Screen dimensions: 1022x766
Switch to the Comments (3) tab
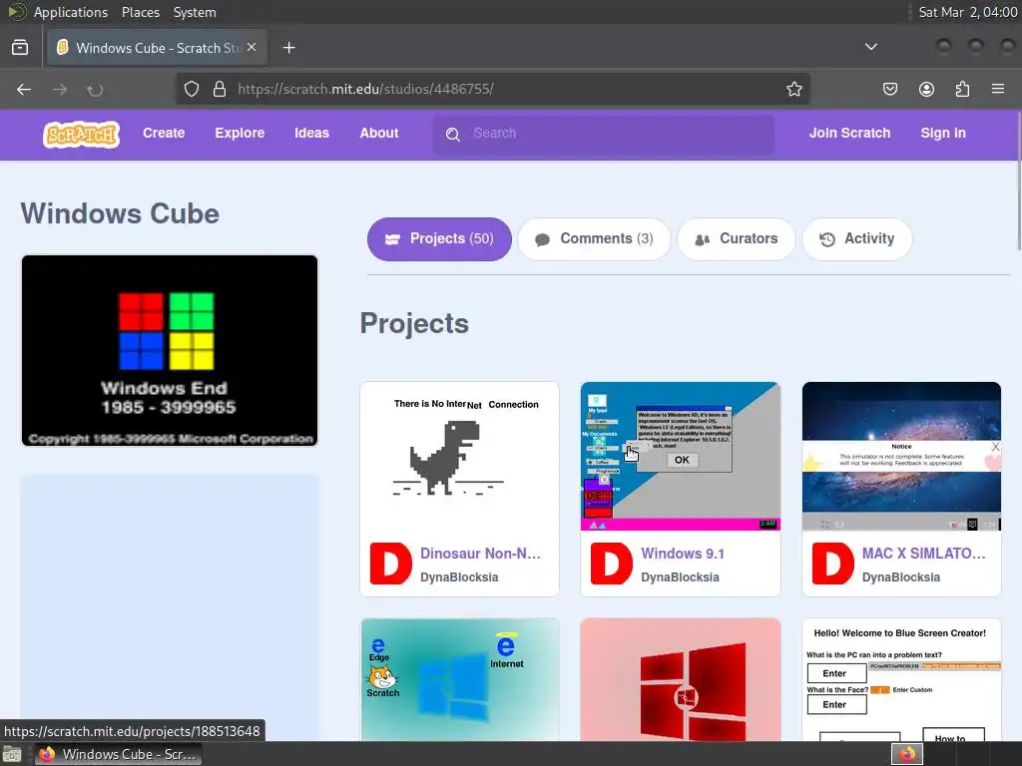tap(594, 239)
